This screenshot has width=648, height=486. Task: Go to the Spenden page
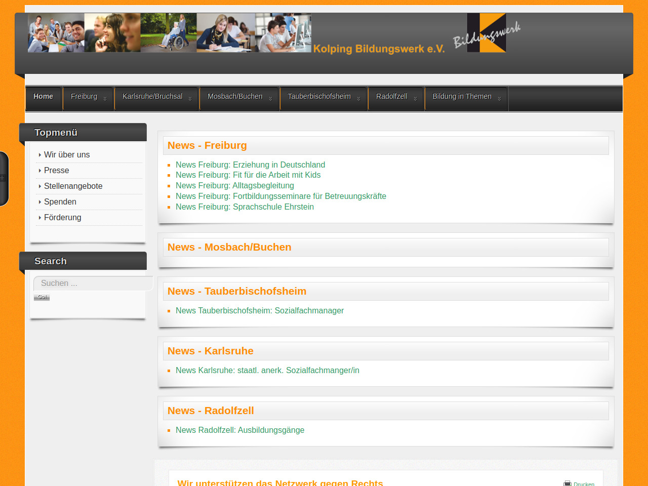pos(60,202)
